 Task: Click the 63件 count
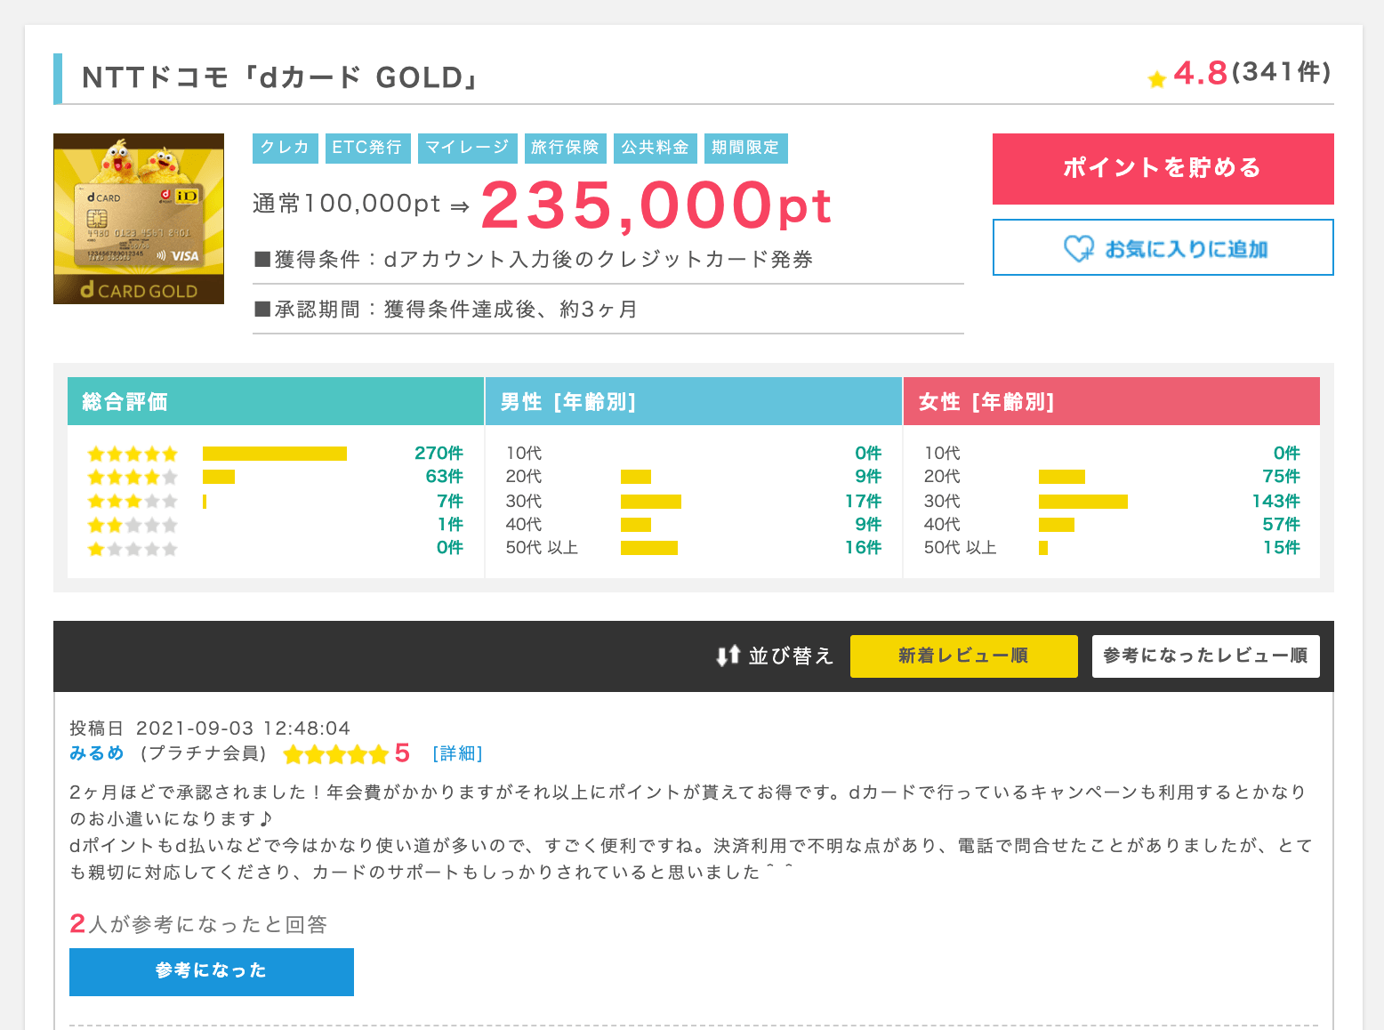point(444,477)
